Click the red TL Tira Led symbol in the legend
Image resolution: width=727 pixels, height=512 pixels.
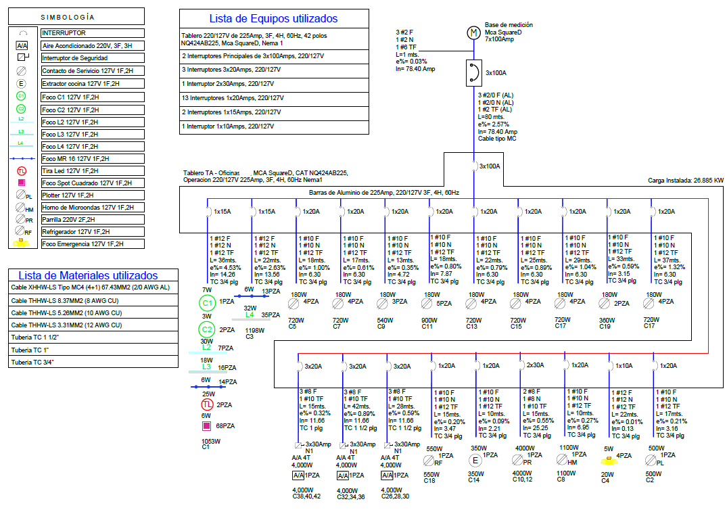pyautogui.click(x=22, y=170)
